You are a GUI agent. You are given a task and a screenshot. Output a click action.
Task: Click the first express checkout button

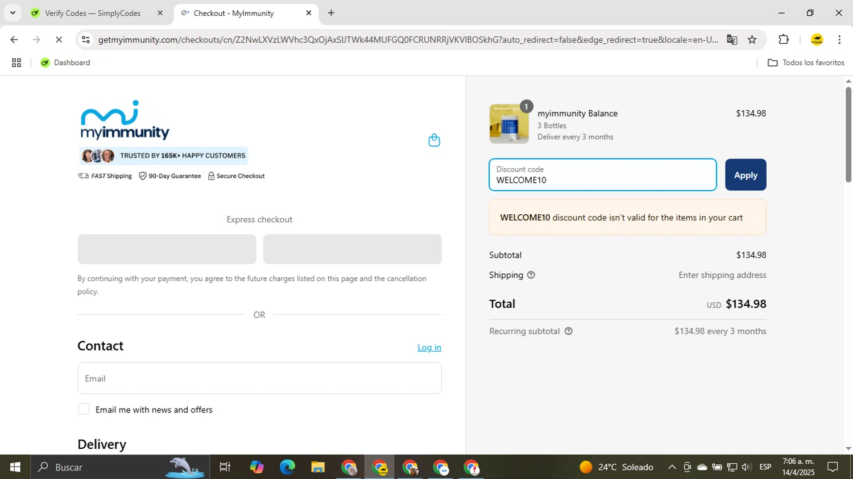(x=167, y=249)
